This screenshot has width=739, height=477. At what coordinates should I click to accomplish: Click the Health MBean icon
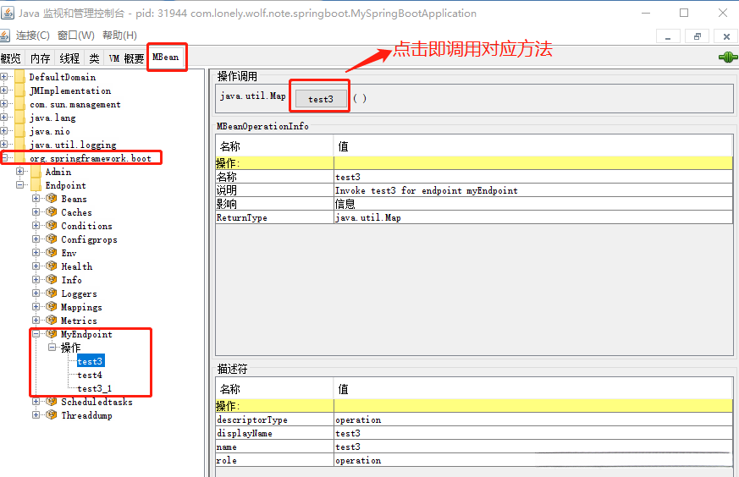pyautogui.click(x=52, y=266)
